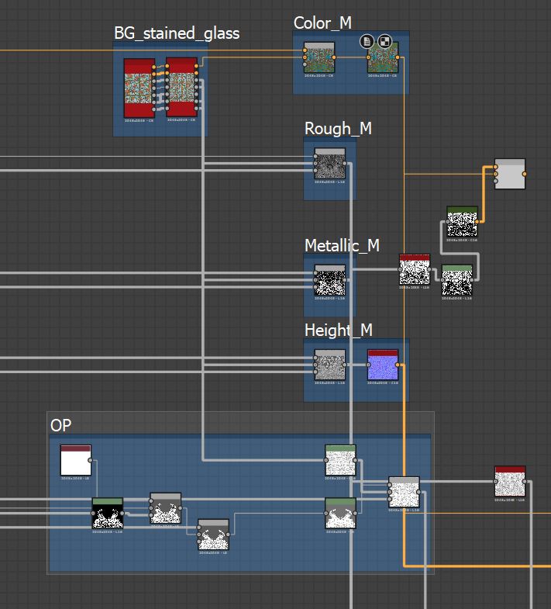Select the left colorful node in Color_M frame
This screenshot has height=609, width=551.
tap(319, 58)
